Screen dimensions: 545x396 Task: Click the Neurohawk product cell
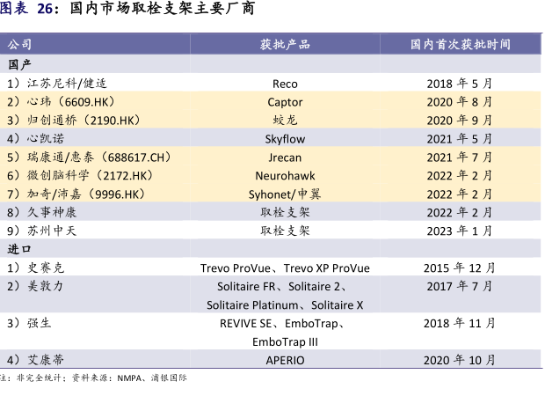click(x=285, y=176)
